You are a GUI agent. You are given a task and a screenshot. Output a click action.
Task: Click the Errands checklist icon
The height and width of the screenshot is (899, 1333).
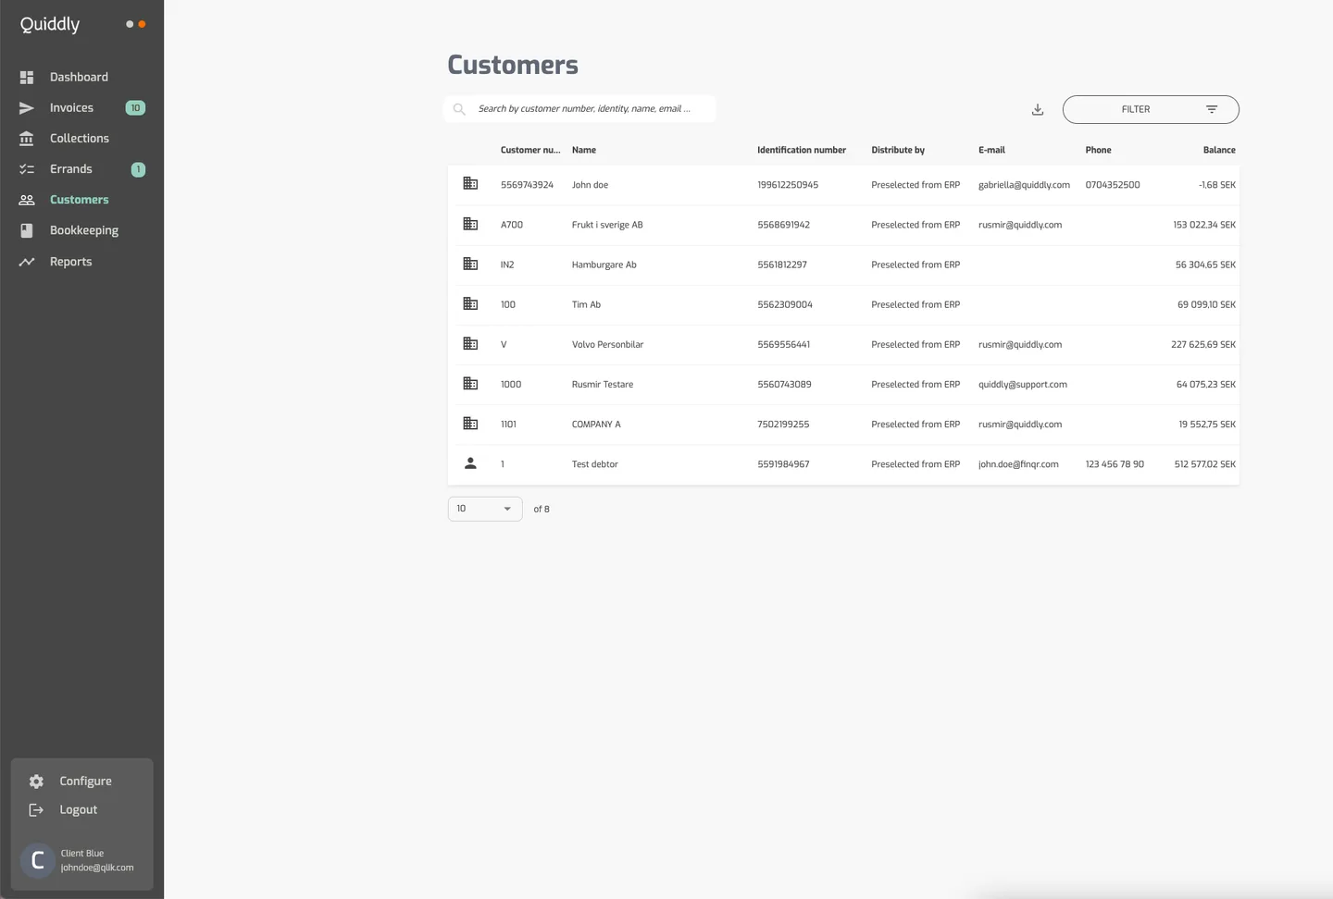27,169
